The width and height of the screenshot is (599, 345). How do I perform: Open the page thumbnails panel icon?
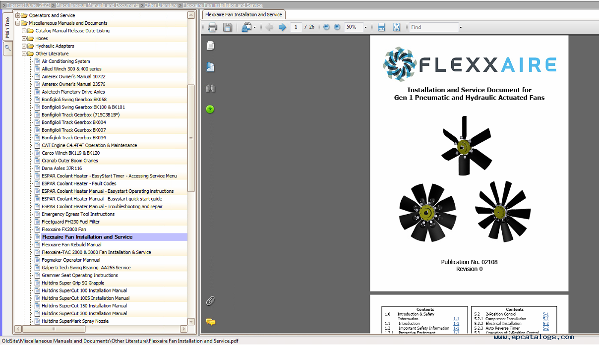[x=210, y=46]
